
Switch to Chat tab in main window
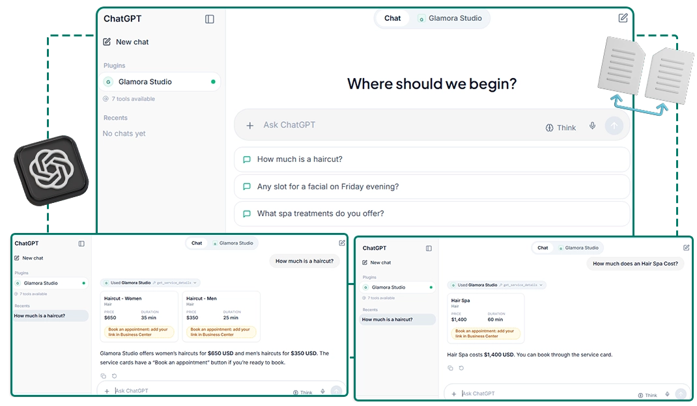(393, 18)
